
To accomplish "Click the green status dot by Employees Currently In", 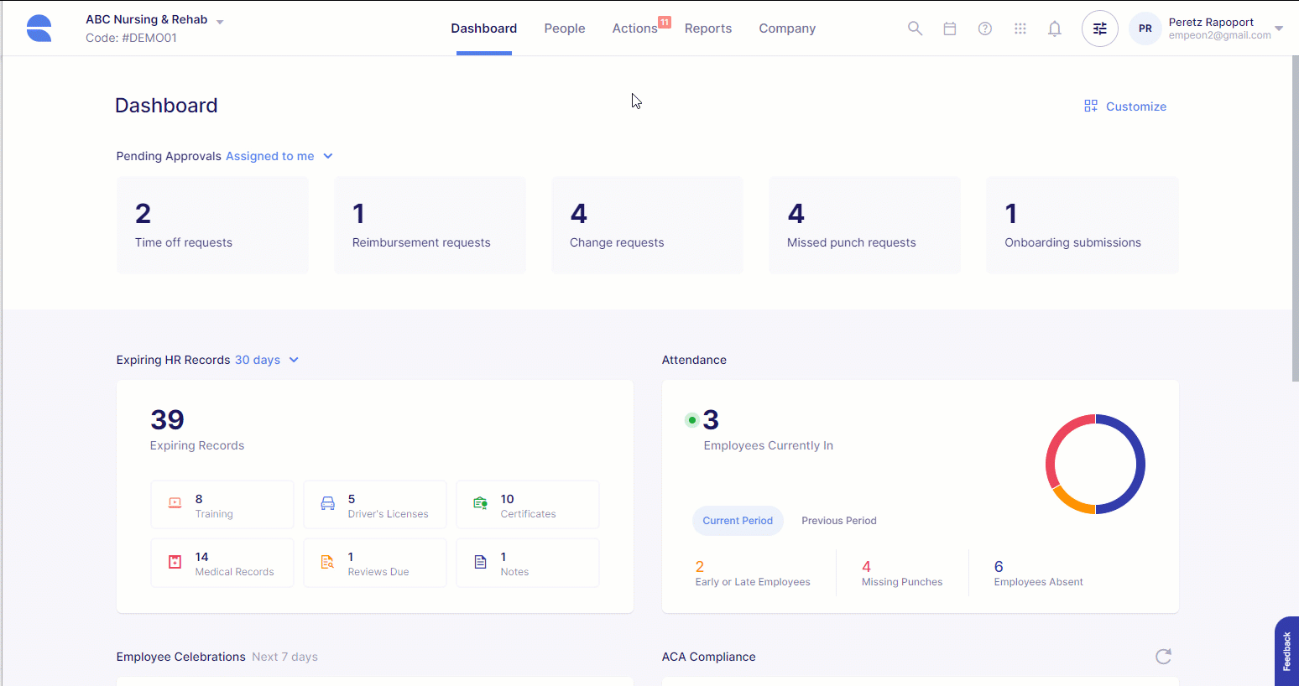I will (691, 420).
